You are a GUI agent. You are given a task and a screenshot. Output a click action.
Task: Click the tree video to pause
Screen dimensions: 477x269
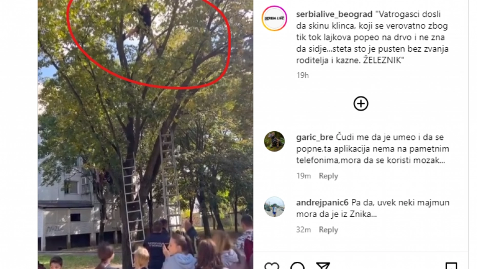click(146, 134)
